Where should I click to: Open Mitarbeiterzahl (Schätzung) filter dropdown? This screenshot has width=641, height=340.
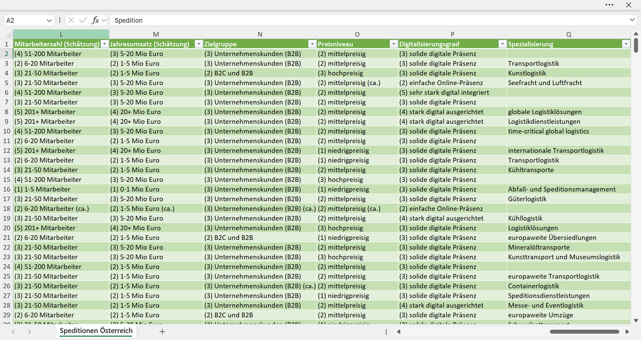104,44
